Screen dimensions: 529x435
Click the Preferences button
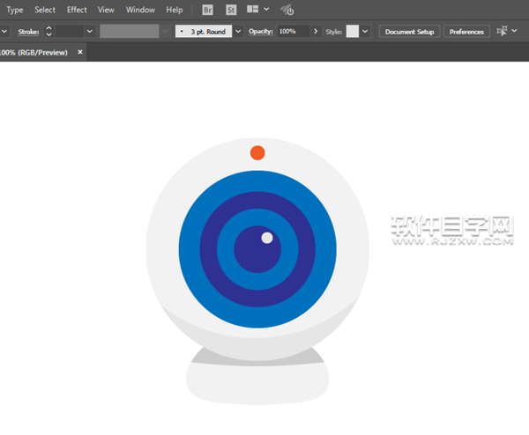pos(466,31)
